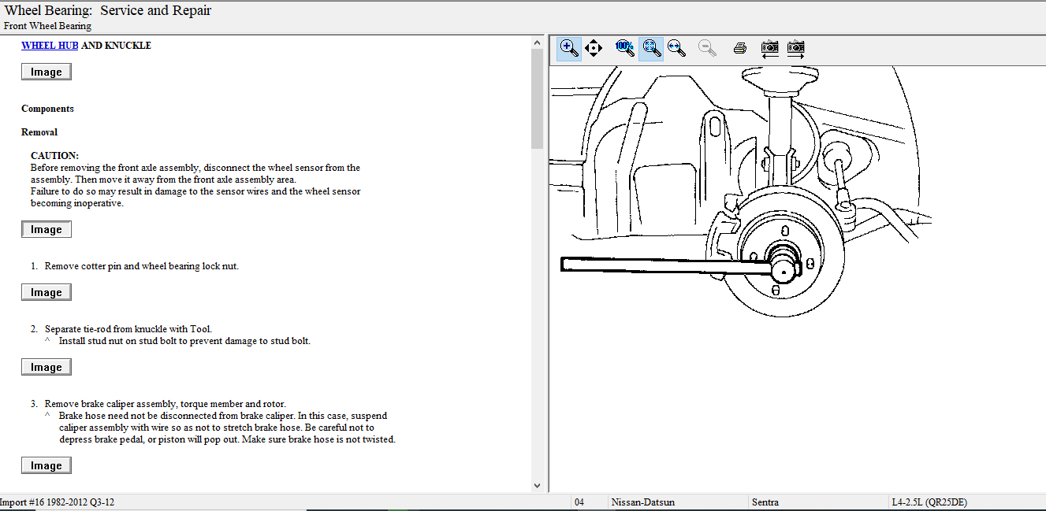Viewport: 1046px width, 511px height.
Task: Go to next image with camera icon
Action: coord(795,48)
